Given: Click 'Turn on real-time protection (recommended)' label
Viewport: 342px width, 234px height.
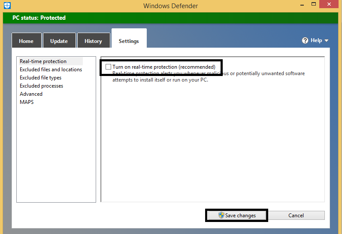Looking at the screenshot, I should pos(164,67).
